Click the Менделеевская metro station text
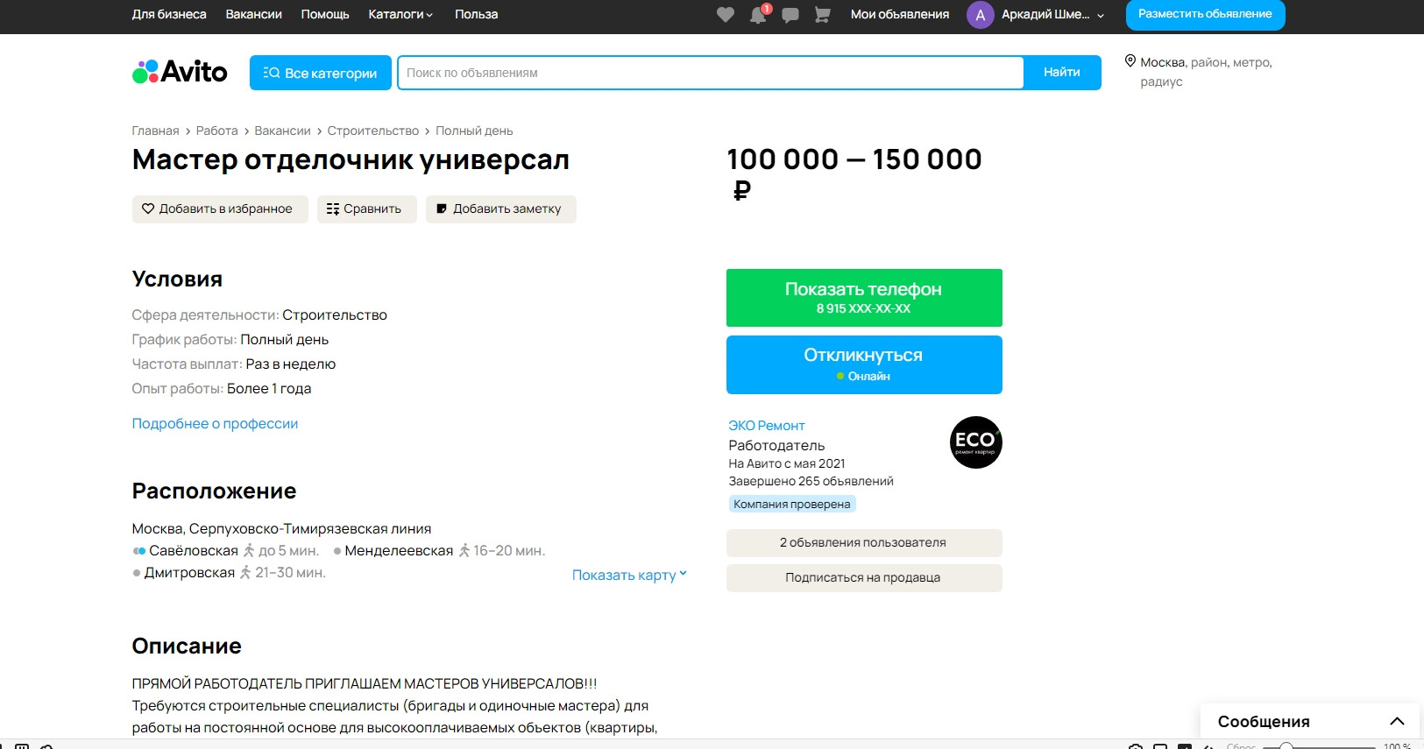This screenshot has height=749, width=1424. (x=399, y=551)
